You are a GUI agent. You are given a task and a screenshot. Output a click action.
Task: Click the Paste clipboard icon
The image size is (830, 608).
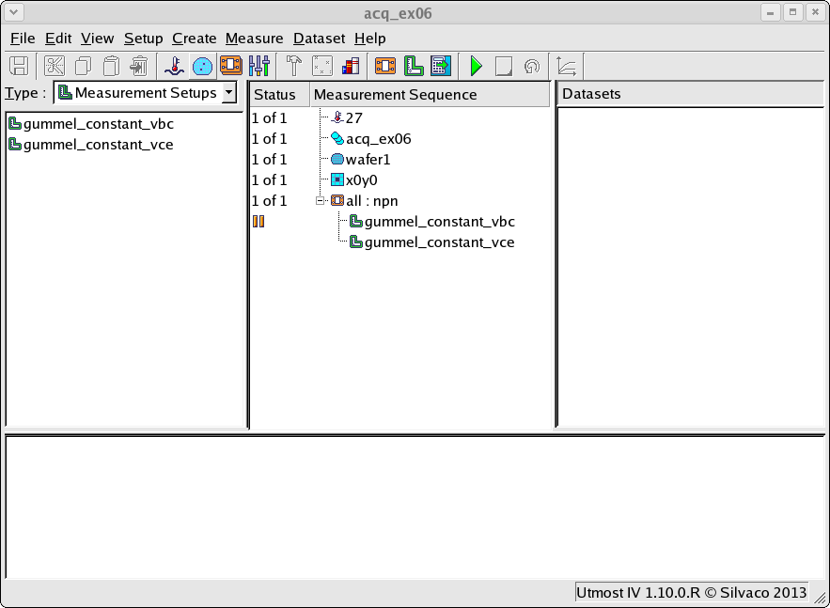pyautogui.click(x=111, y=66)
